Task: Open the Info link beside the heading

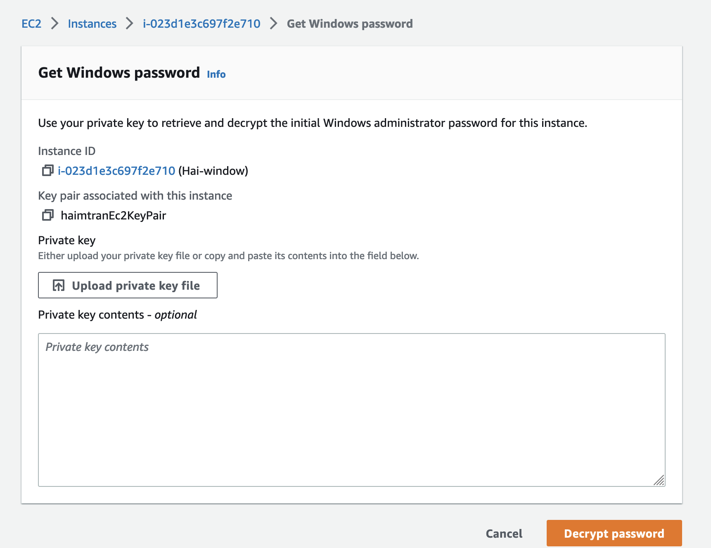Action: (x=216, y=74)
